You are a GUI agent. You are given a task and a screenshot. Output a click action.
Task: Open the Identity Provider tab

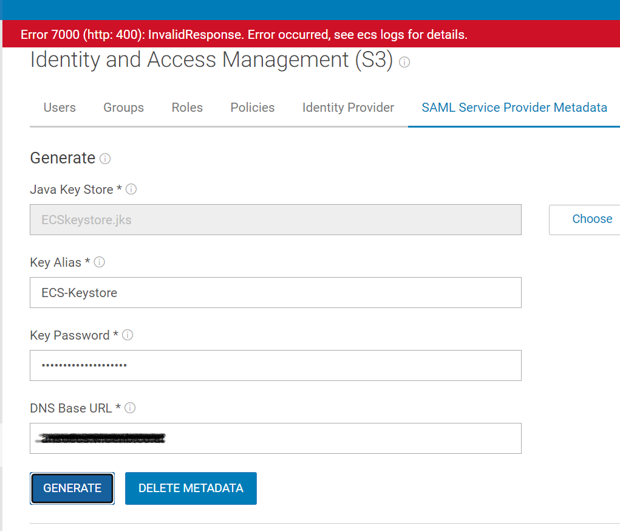click(x=347, y=108)
